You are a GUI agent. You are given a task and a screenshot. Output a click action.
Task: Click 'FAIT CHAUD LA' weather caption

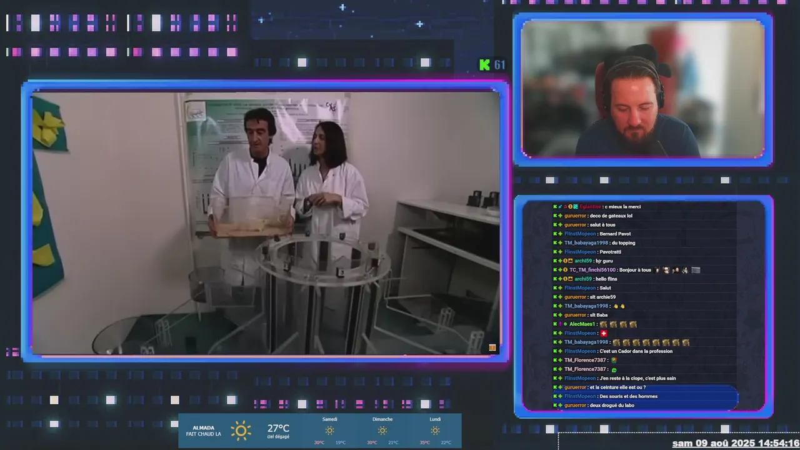tap(203, 434)
